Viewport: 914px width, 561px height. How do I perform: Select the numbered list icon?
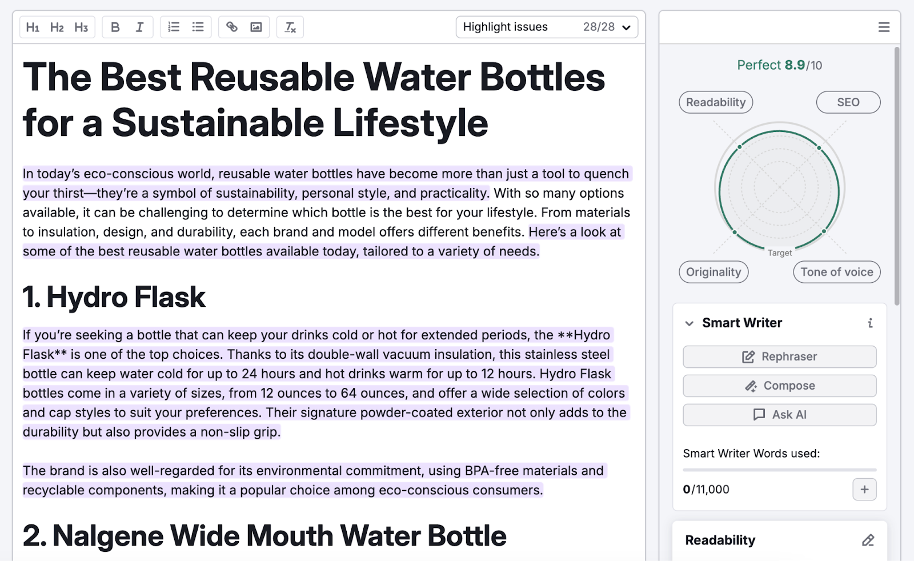173,26
